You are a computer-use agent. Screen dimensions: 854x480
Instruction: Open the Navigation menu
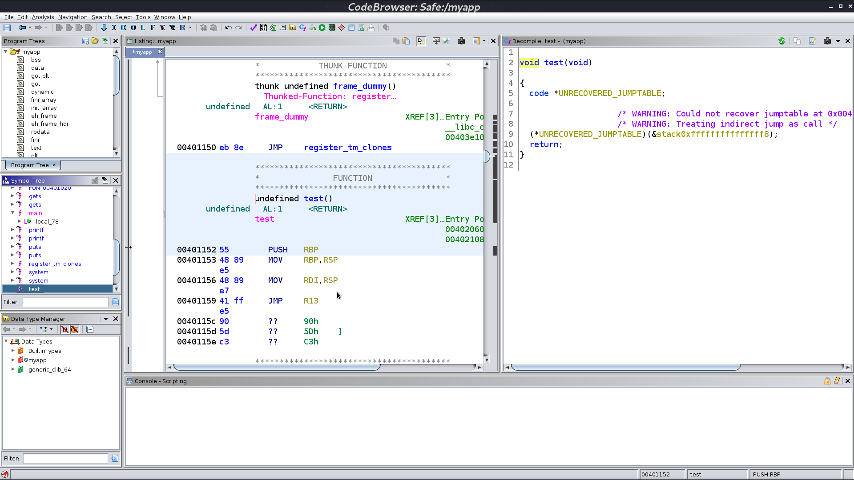[73, 17]
